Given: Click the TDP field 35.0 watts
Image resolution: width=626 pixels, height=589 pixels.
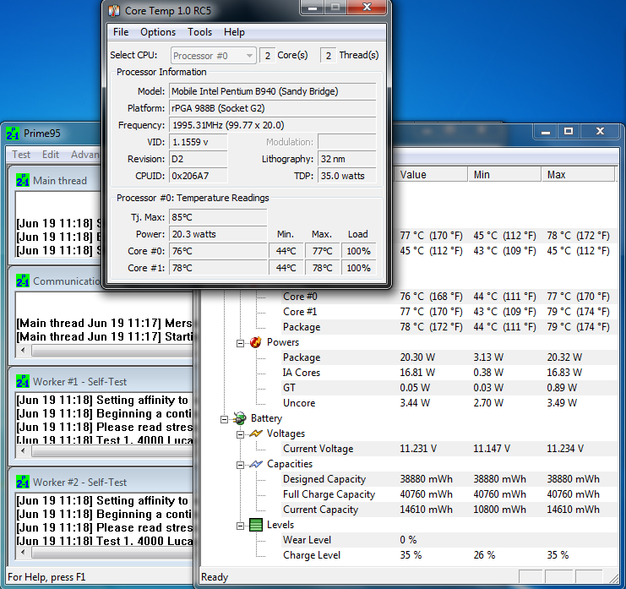Looking at the screenshot, I should tap(347, 176).
